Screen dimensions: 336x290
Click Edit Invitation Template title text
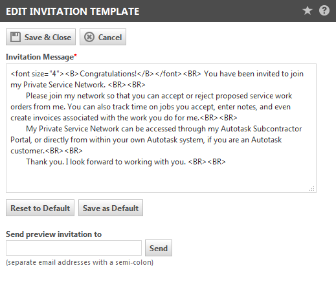(x=73, y=12)
